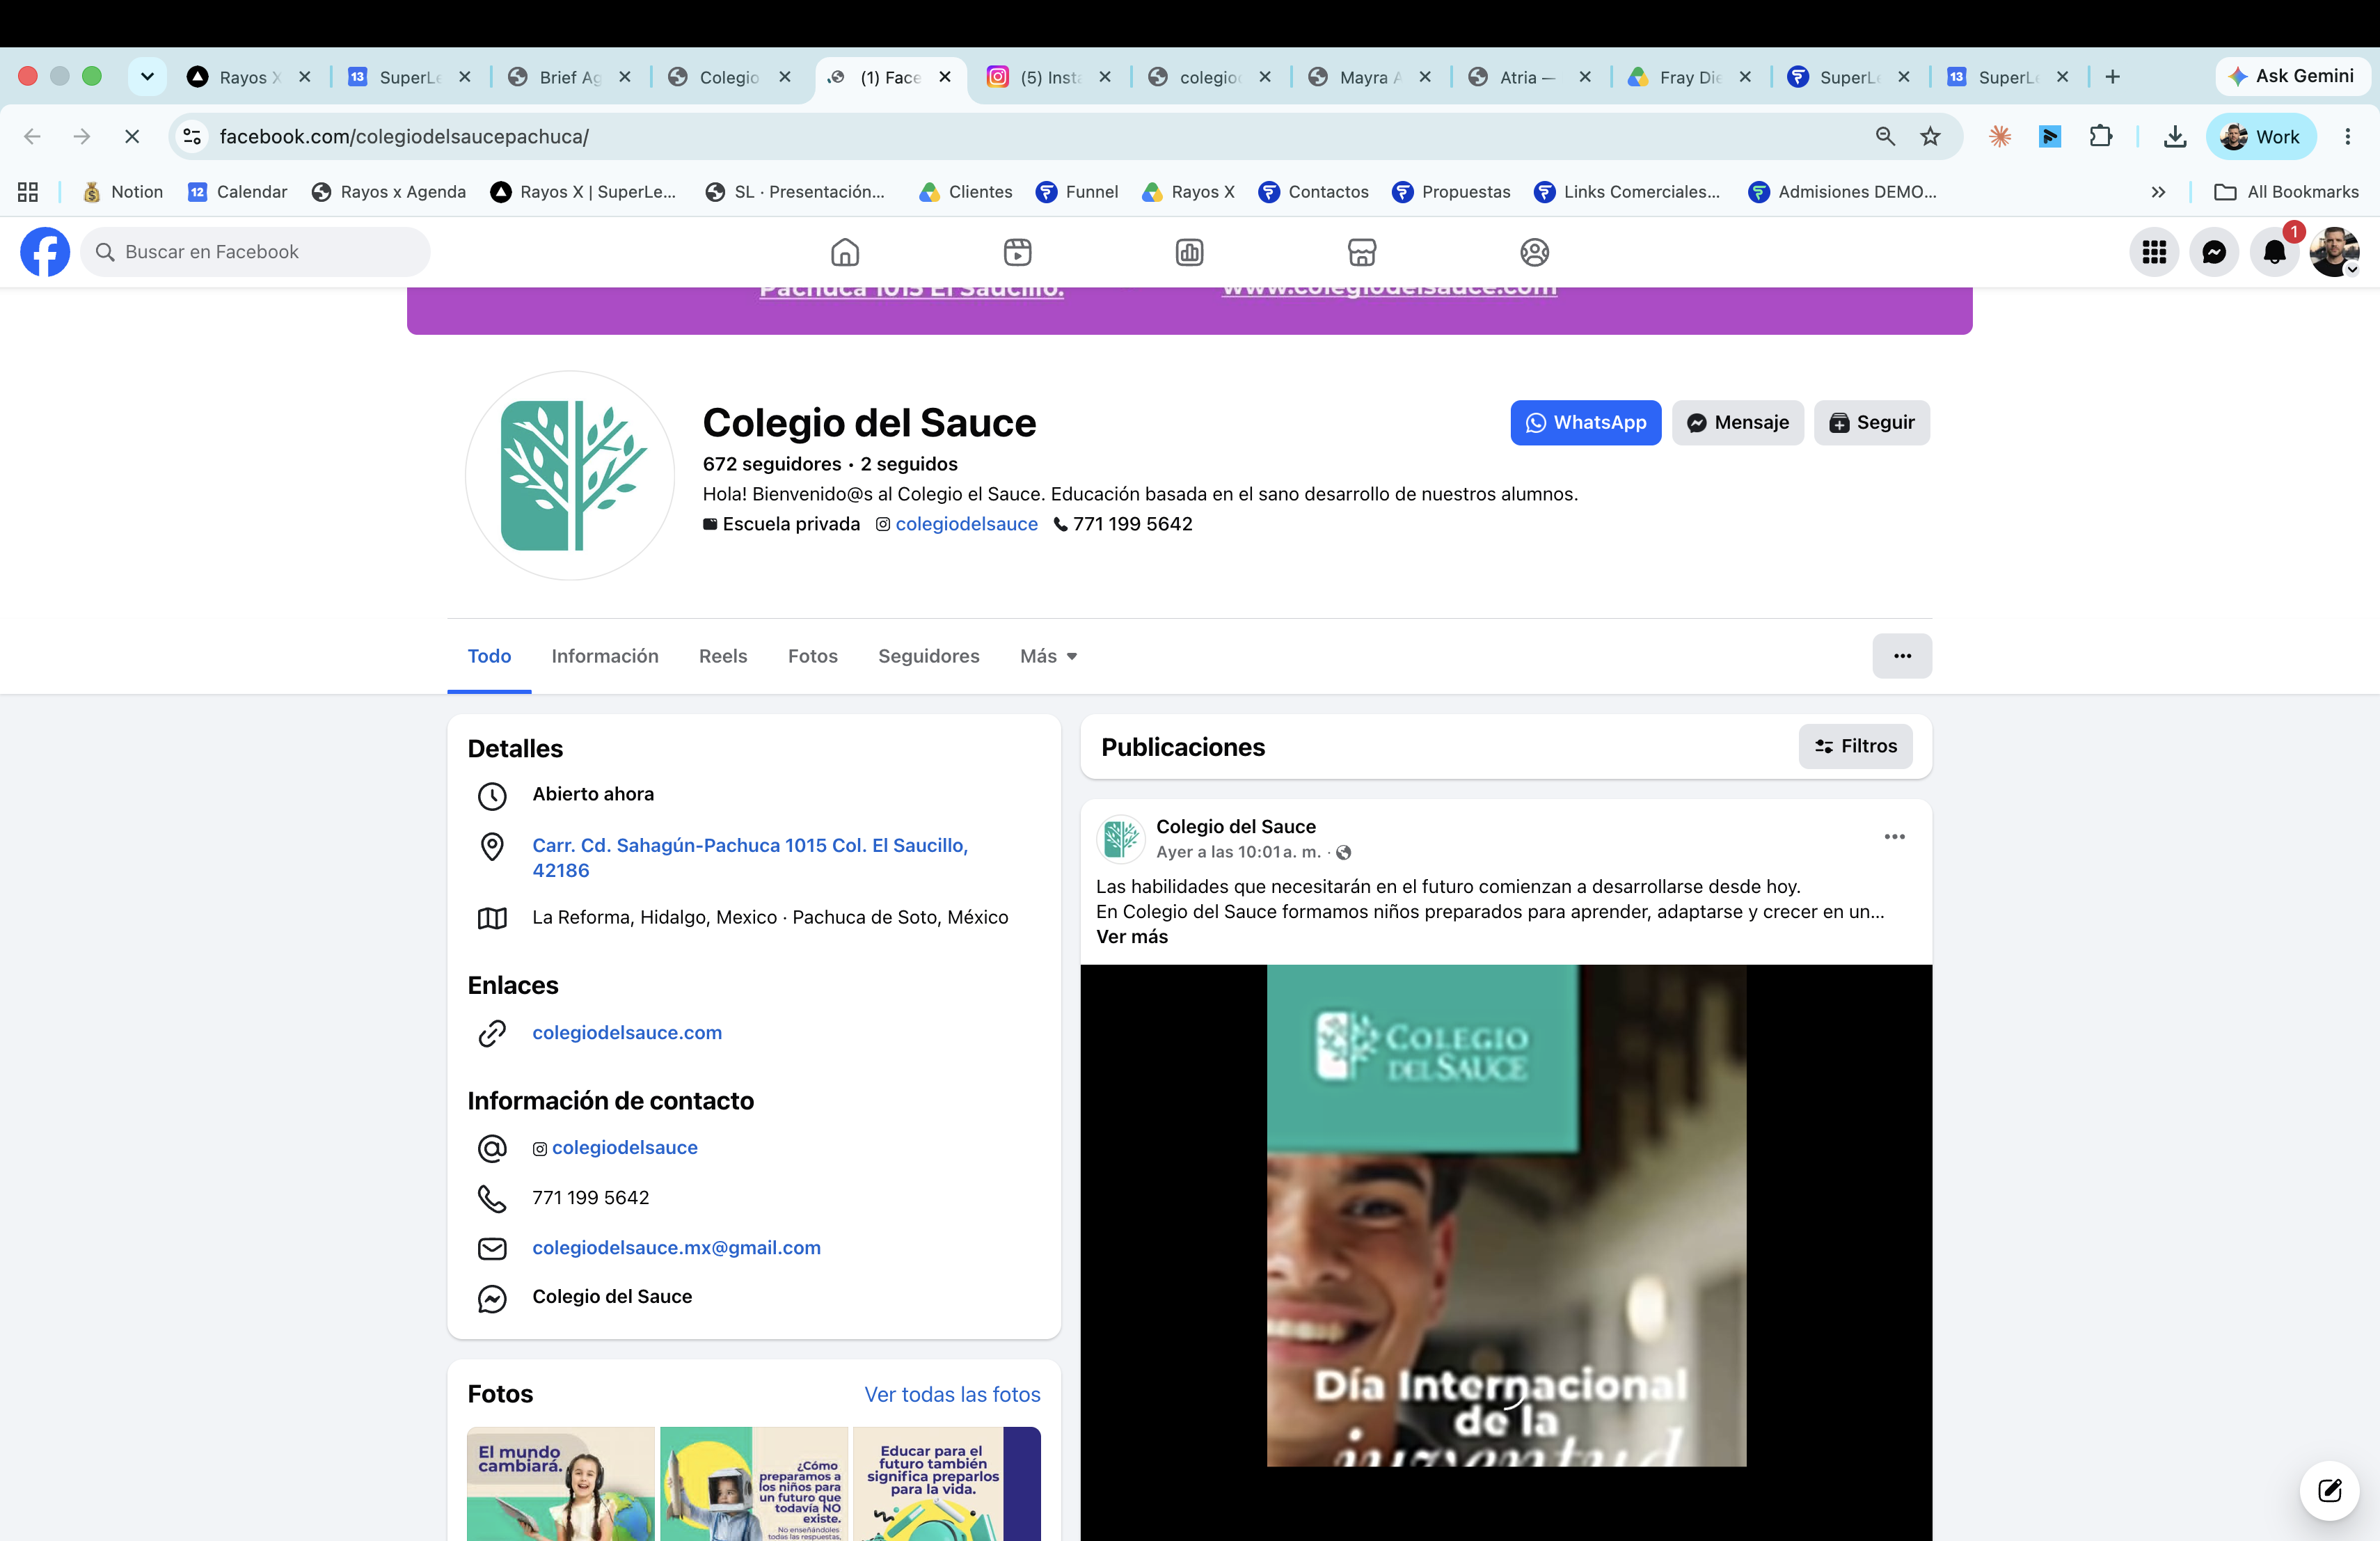Open the Chrome extensions puzzle icon

point(2101,136)
